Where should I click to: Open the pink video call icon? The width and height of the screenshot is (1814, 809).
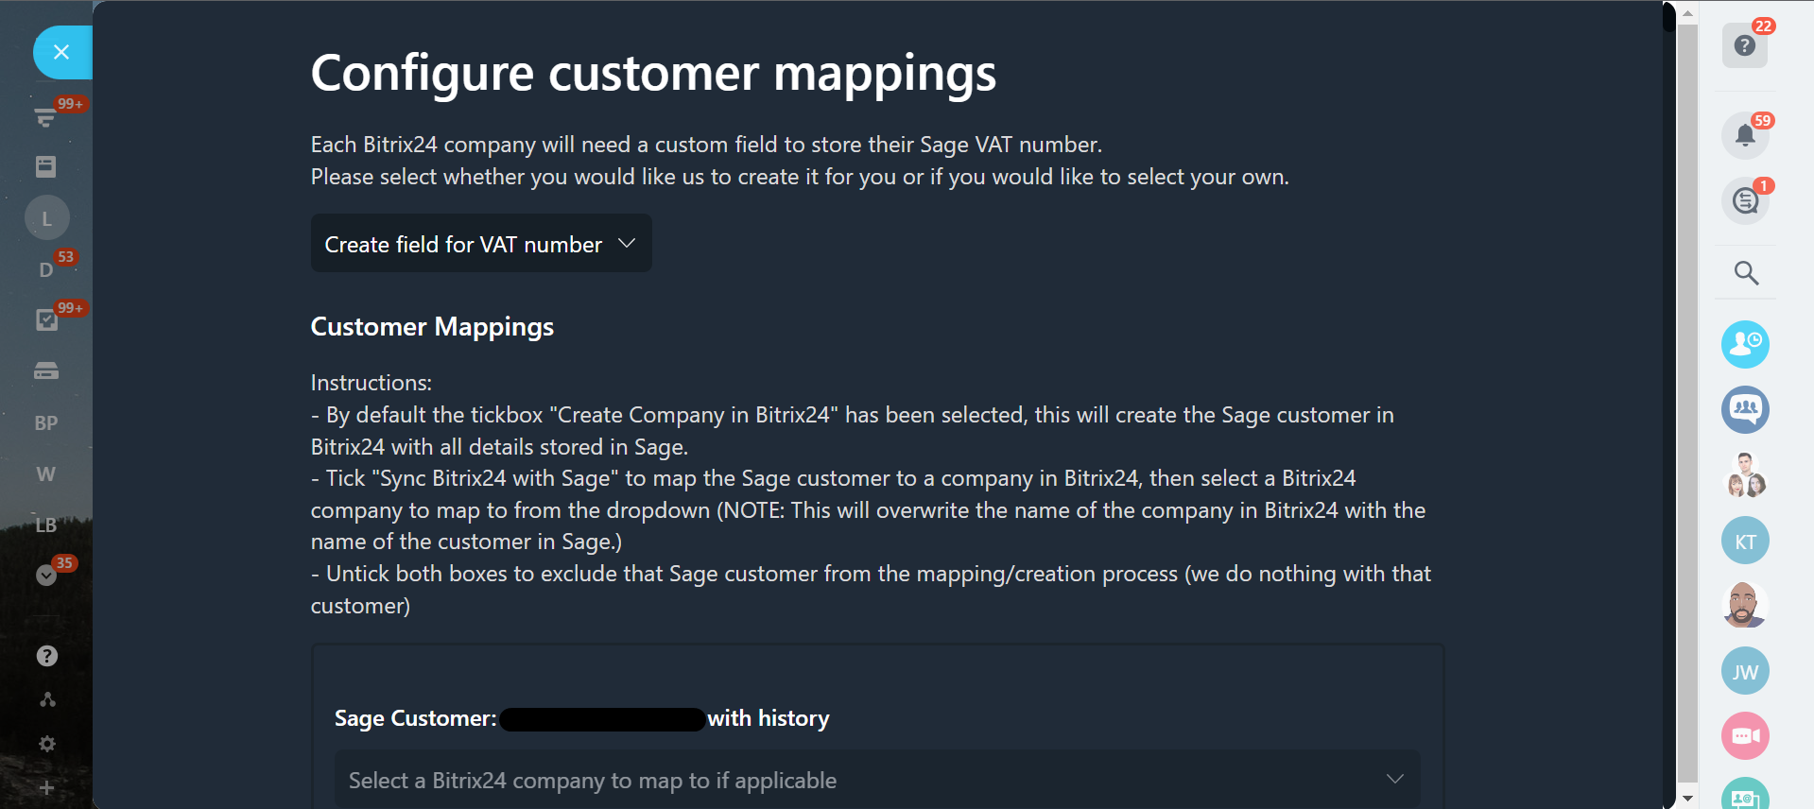[1745, 735]
